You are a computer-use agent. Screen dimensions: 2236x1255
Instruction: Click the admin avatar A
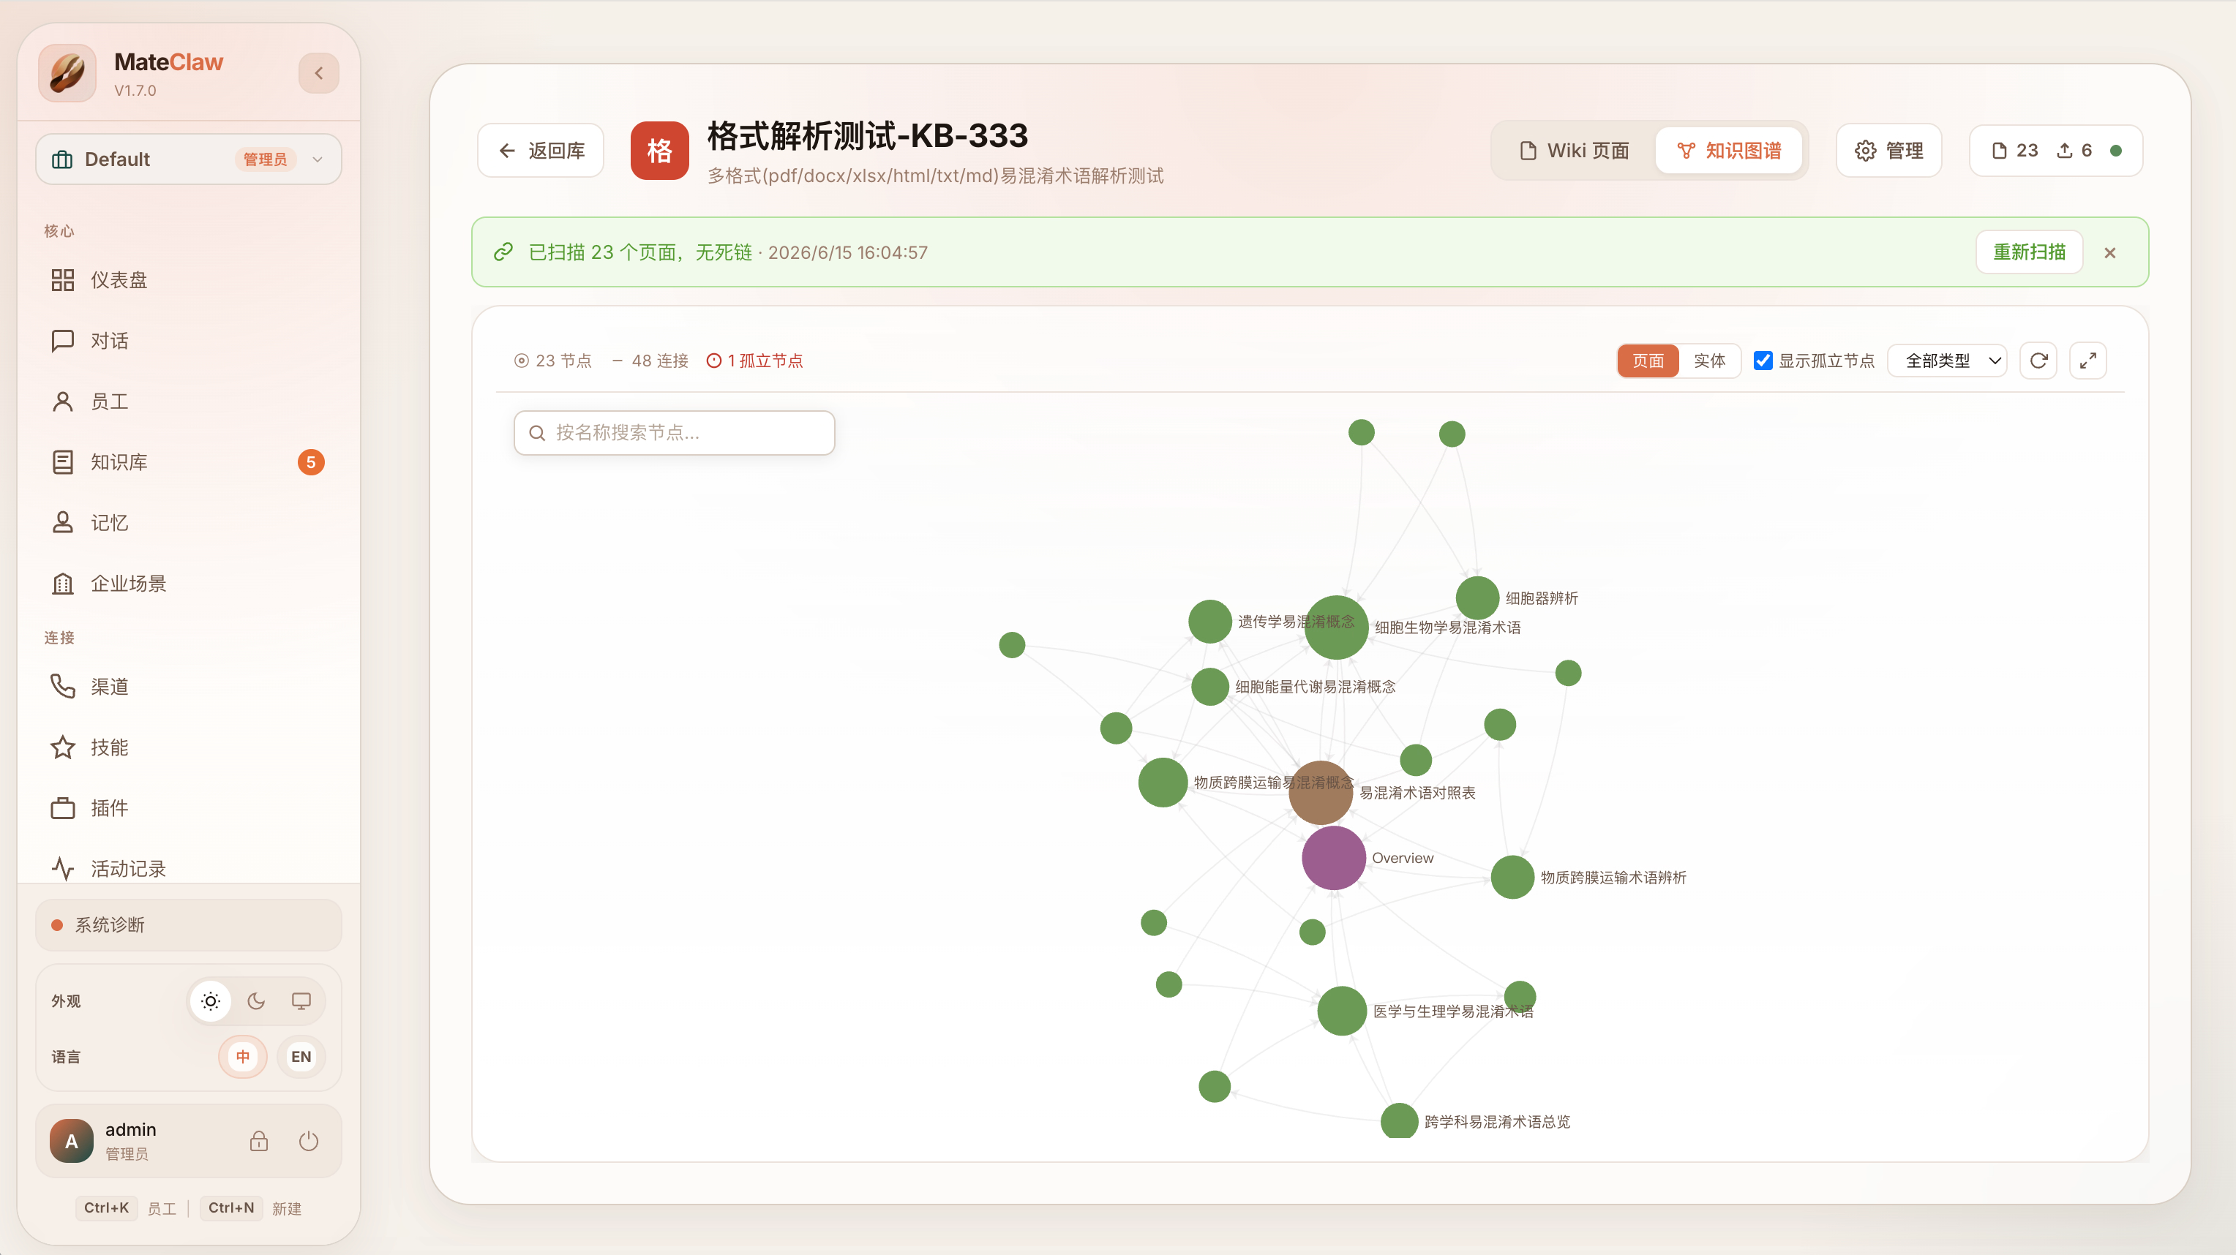point(72,1140)
